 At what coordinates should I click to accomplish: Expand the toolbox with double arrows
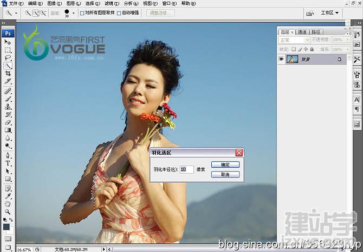pos(3,23)
